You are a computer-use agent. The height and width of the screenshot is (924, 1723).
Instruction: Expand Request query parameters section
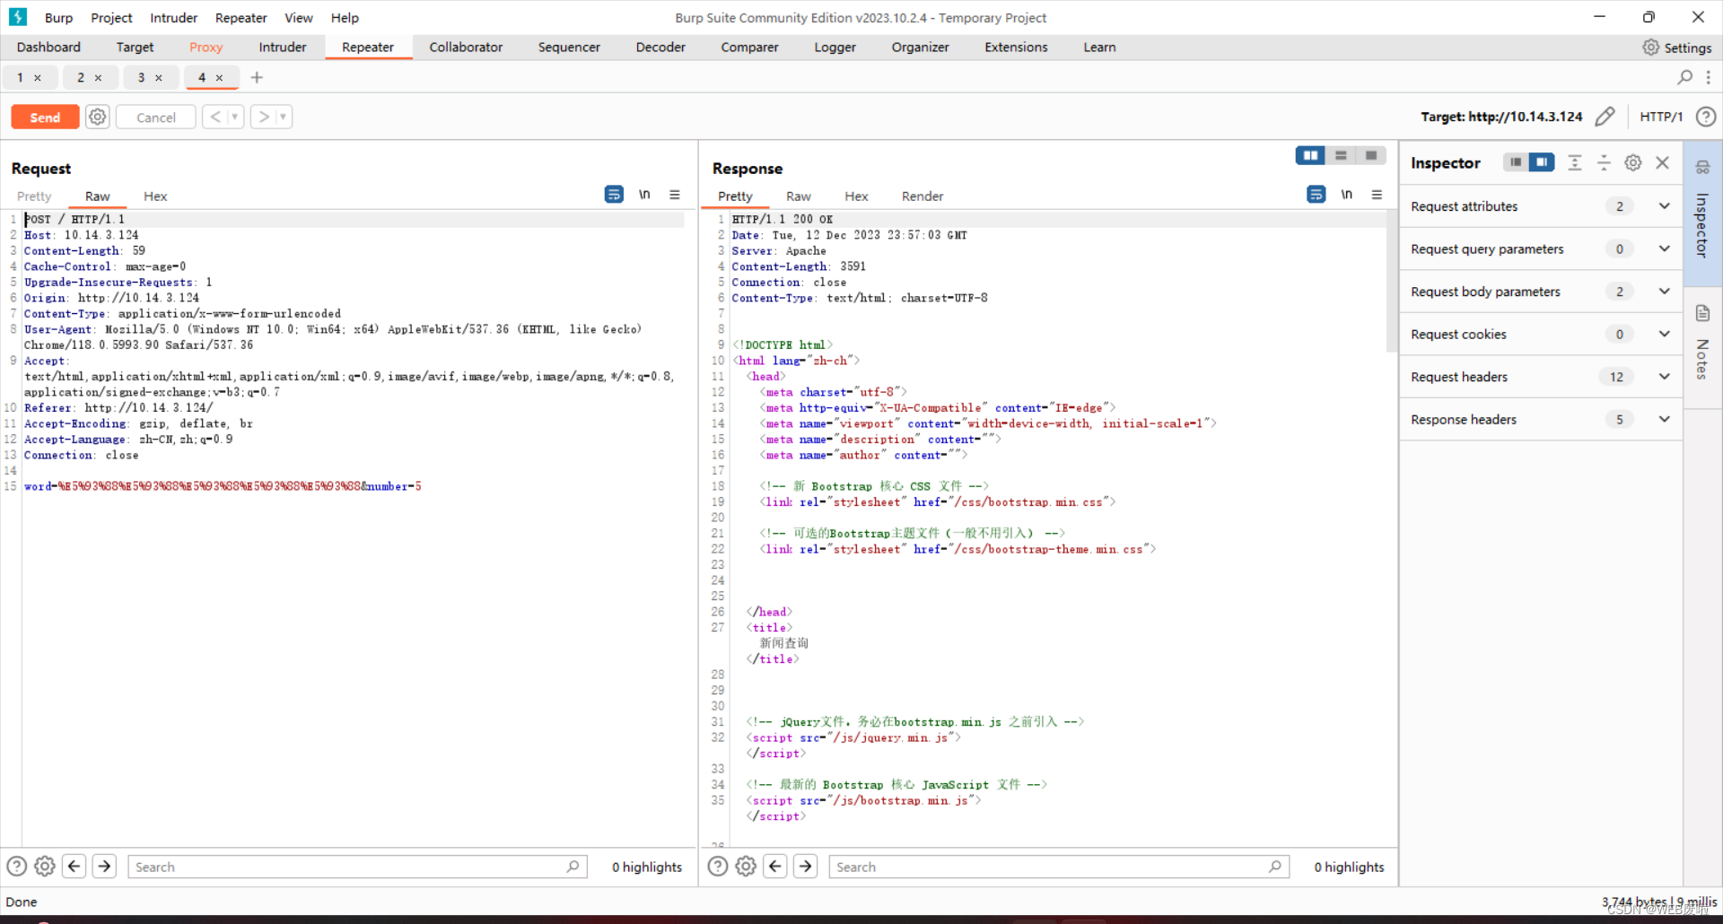coord(1541,249)
